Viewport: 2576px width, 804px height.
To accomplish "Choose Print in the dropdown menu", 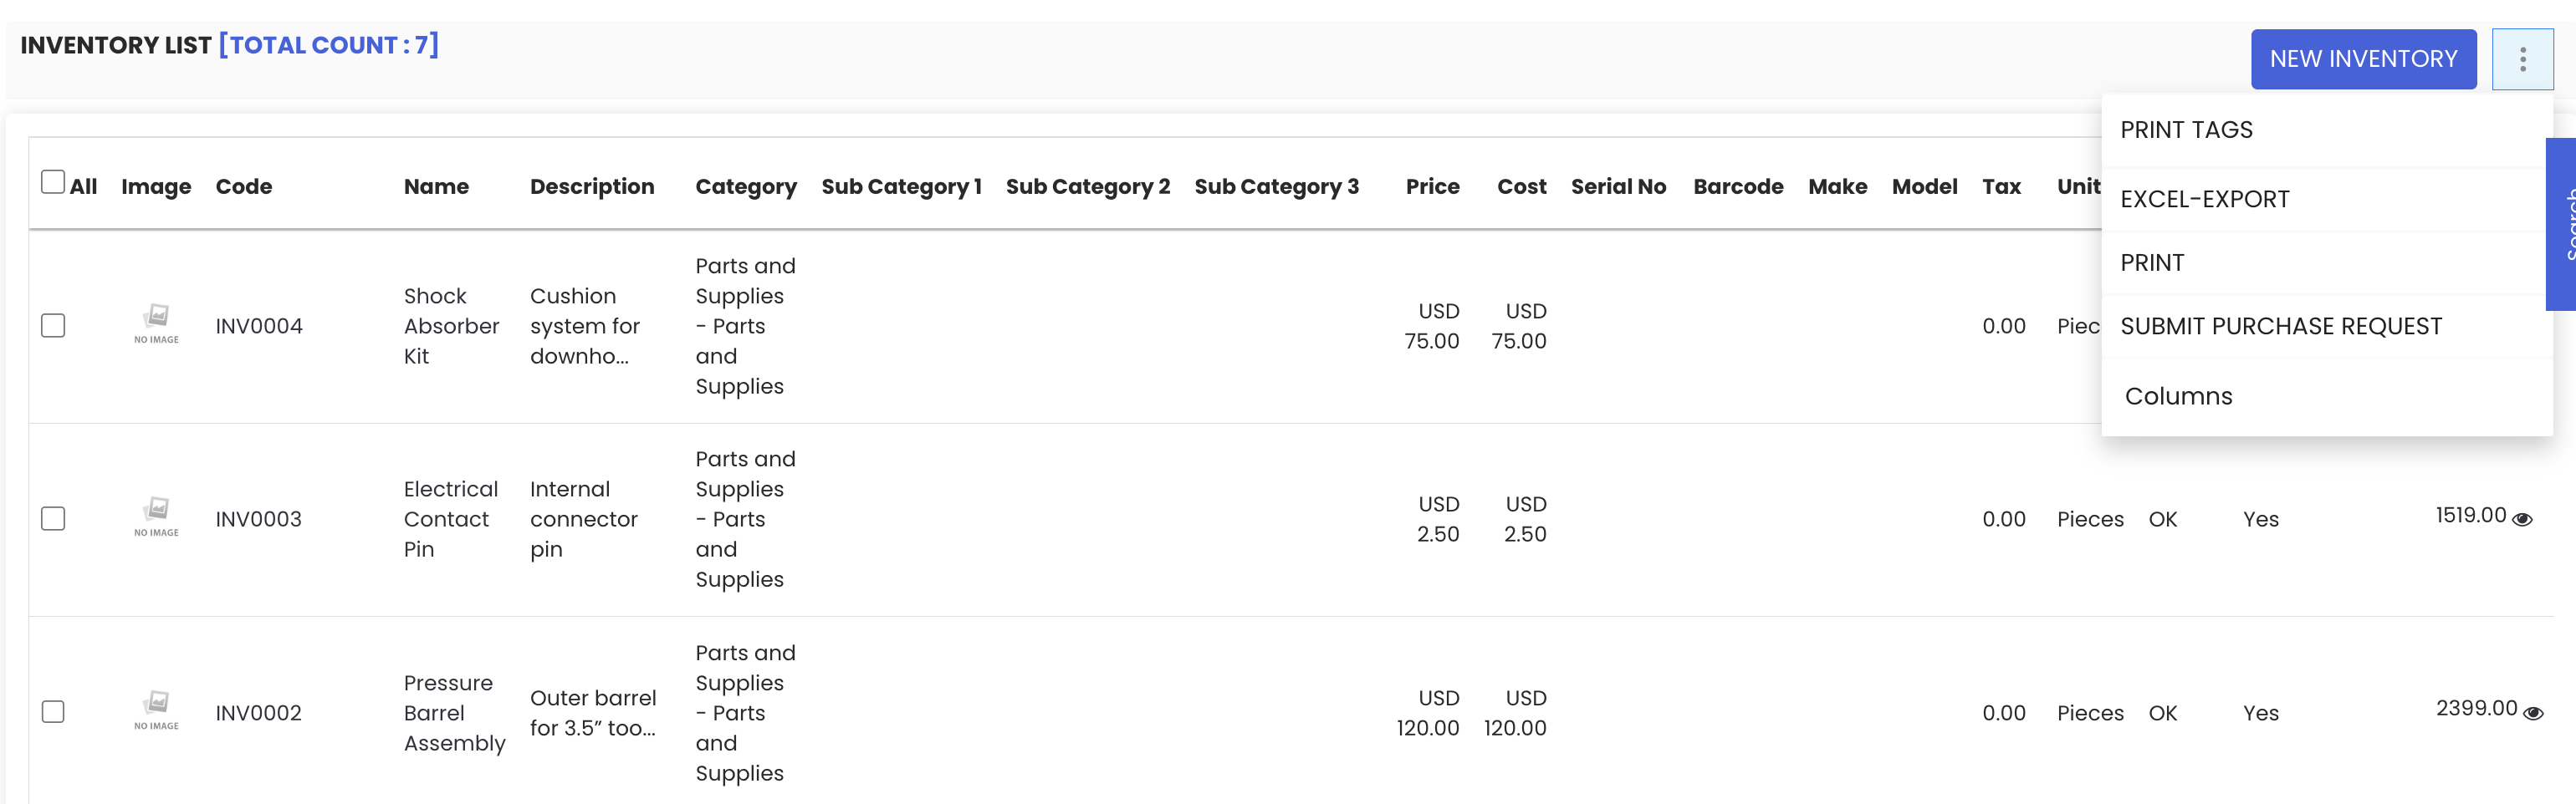I will click(x=2152, y=262).
